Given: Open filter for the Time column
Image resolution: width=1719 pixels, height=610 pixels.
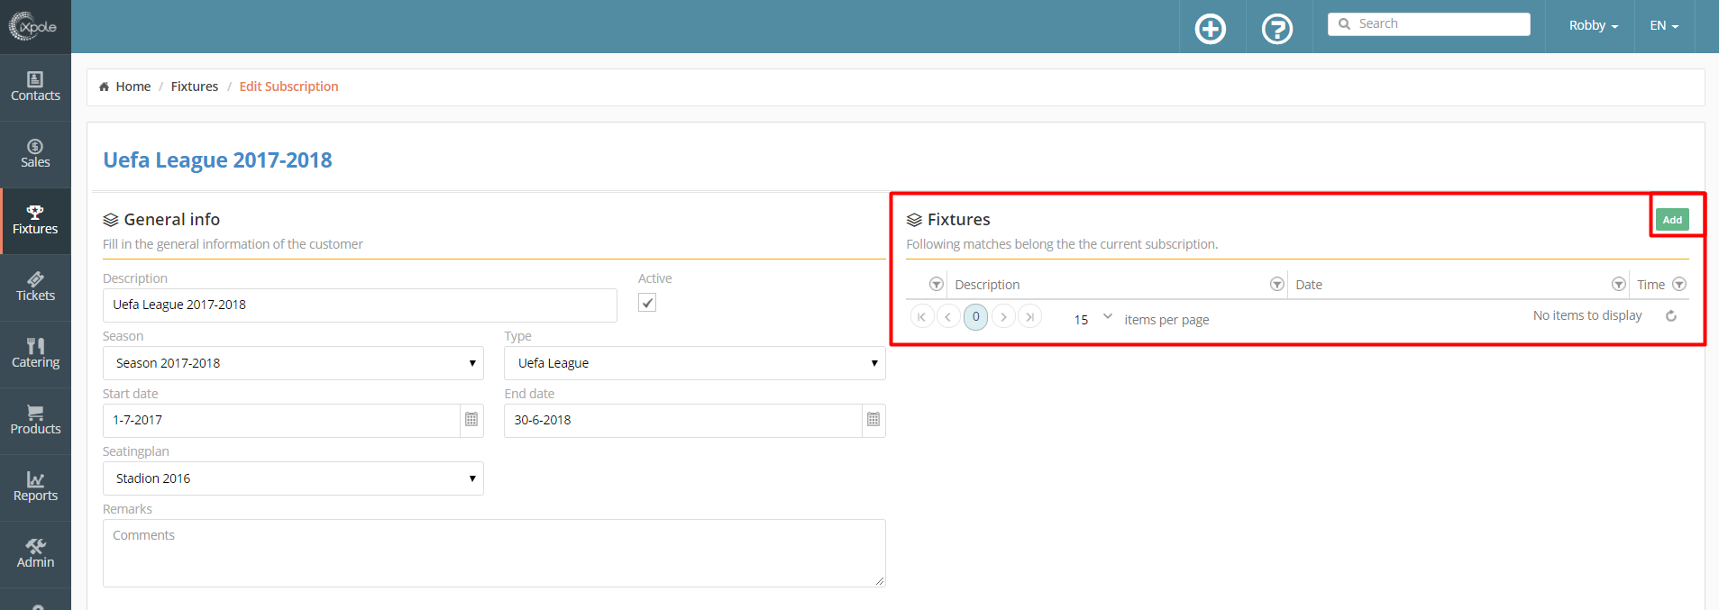Looking at the screenshot, I should (x=1679, y=284).
